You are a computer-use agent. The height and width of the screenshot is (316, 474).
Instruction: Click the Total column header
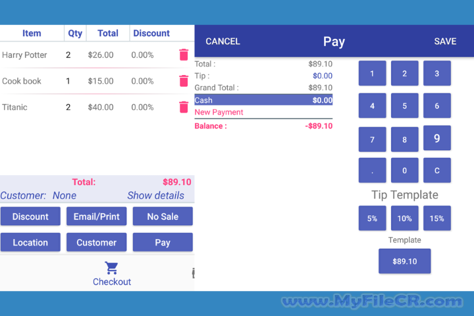coord(107,34)
